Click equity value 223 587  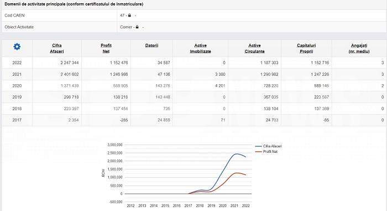[322, 97]
